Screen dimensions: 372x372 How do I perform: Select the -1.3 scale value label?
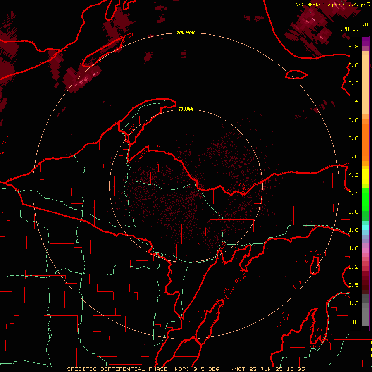[352, 303]
